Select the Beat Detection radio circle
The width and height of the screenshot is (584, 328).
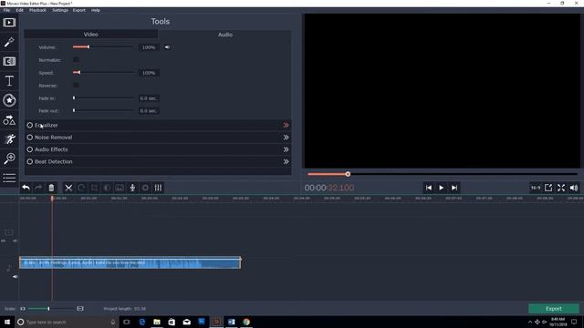pos(30,162)
